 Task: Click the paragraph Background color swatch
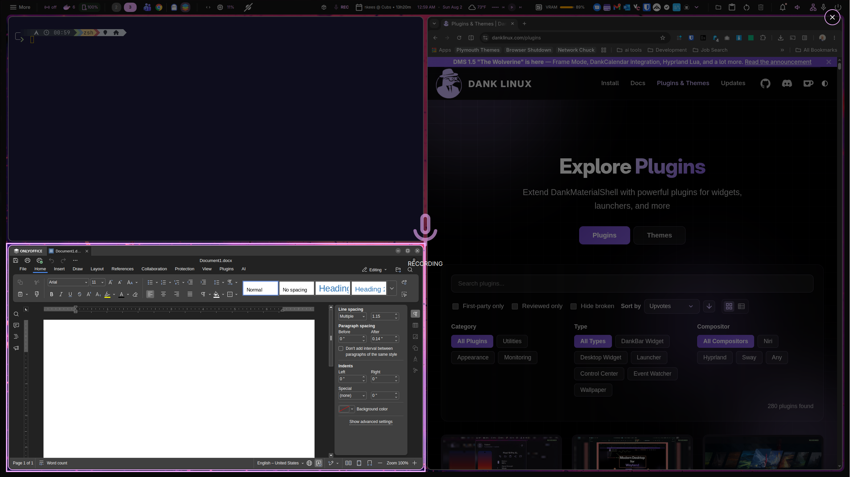344,409
